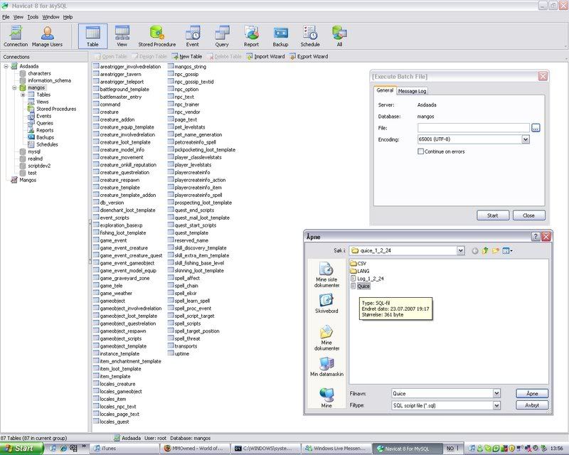Select the creature_template table
This screenshot has width=569, height=455.
coord(117,188)
